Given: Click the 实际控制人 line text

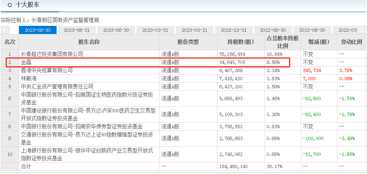Looking at the screenshot, I should pyautogui.click(x=50, y=20).
